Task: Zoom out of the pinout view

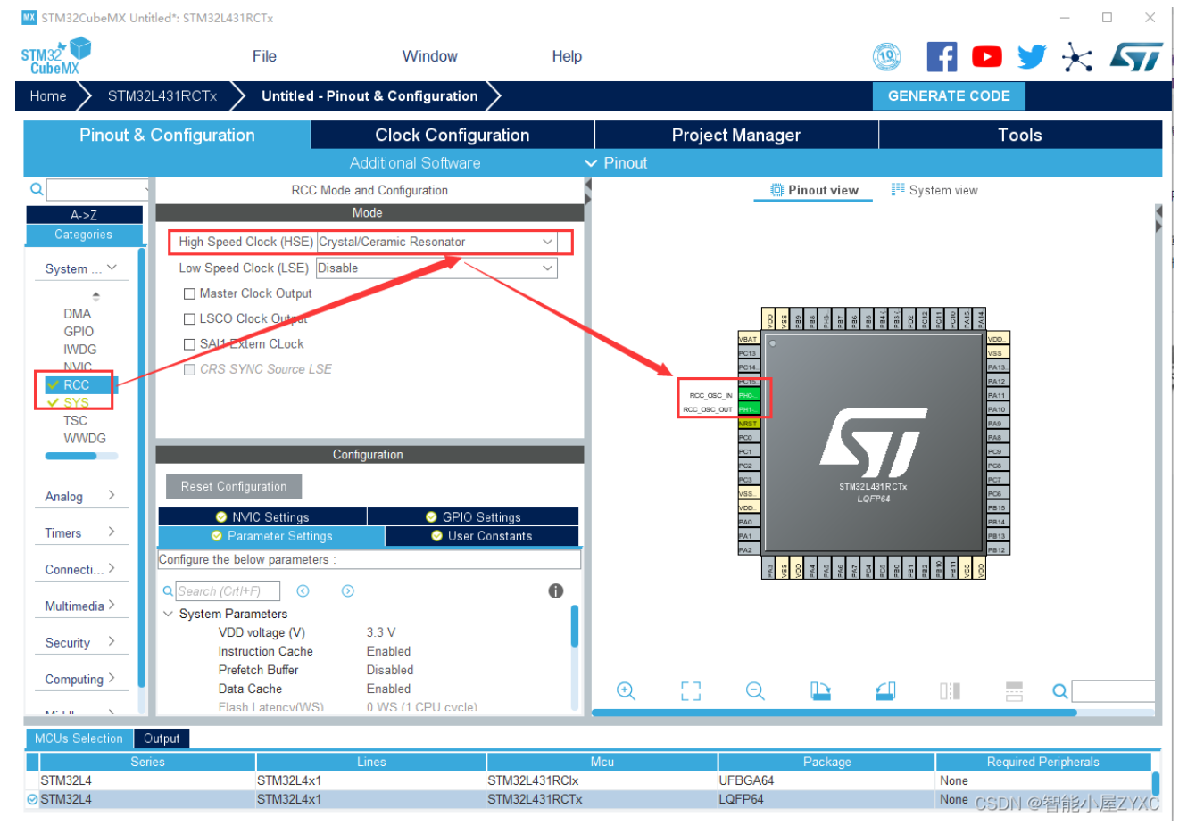Action: [x=755, y=691]
